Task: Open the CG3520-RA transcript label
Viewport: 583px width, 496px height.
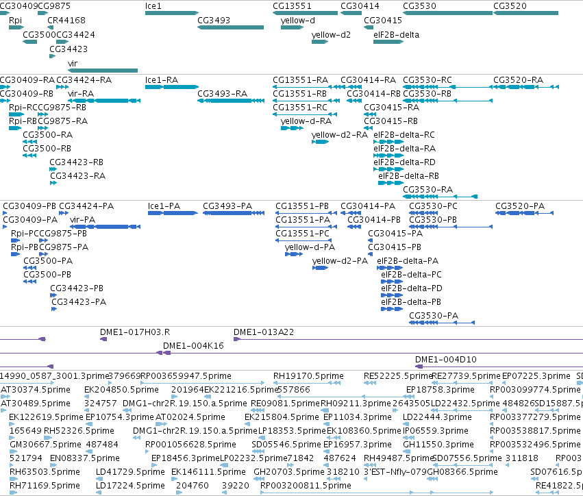Action: (519, 80)
